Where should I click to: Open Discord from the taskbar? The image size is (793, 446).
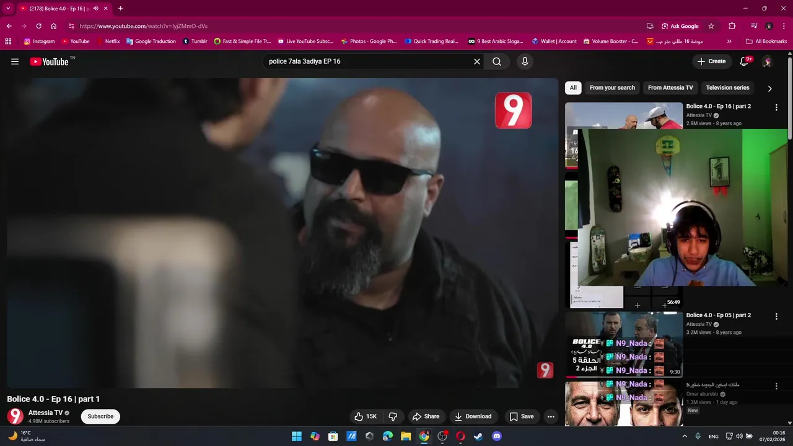pos(496,436)
